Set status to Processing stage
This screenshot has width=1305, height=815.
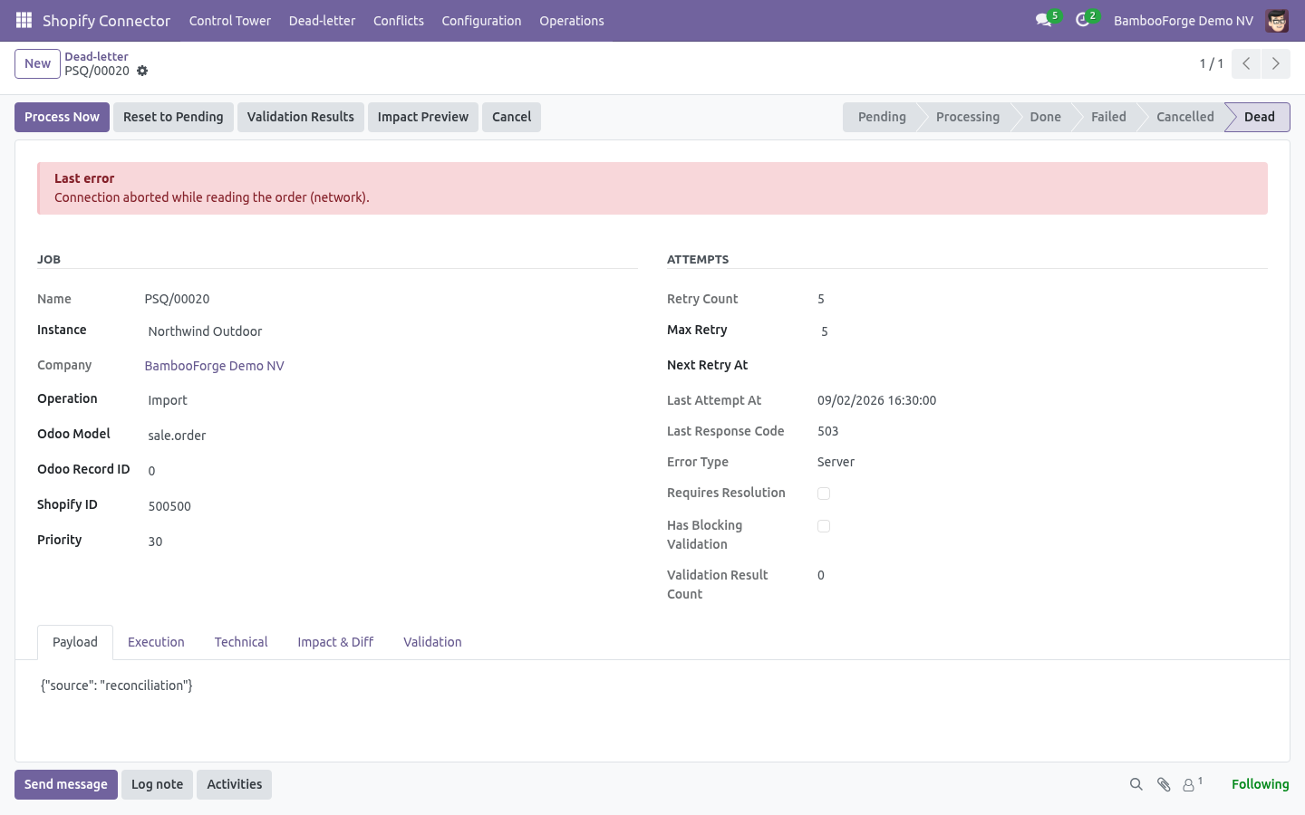967,117
